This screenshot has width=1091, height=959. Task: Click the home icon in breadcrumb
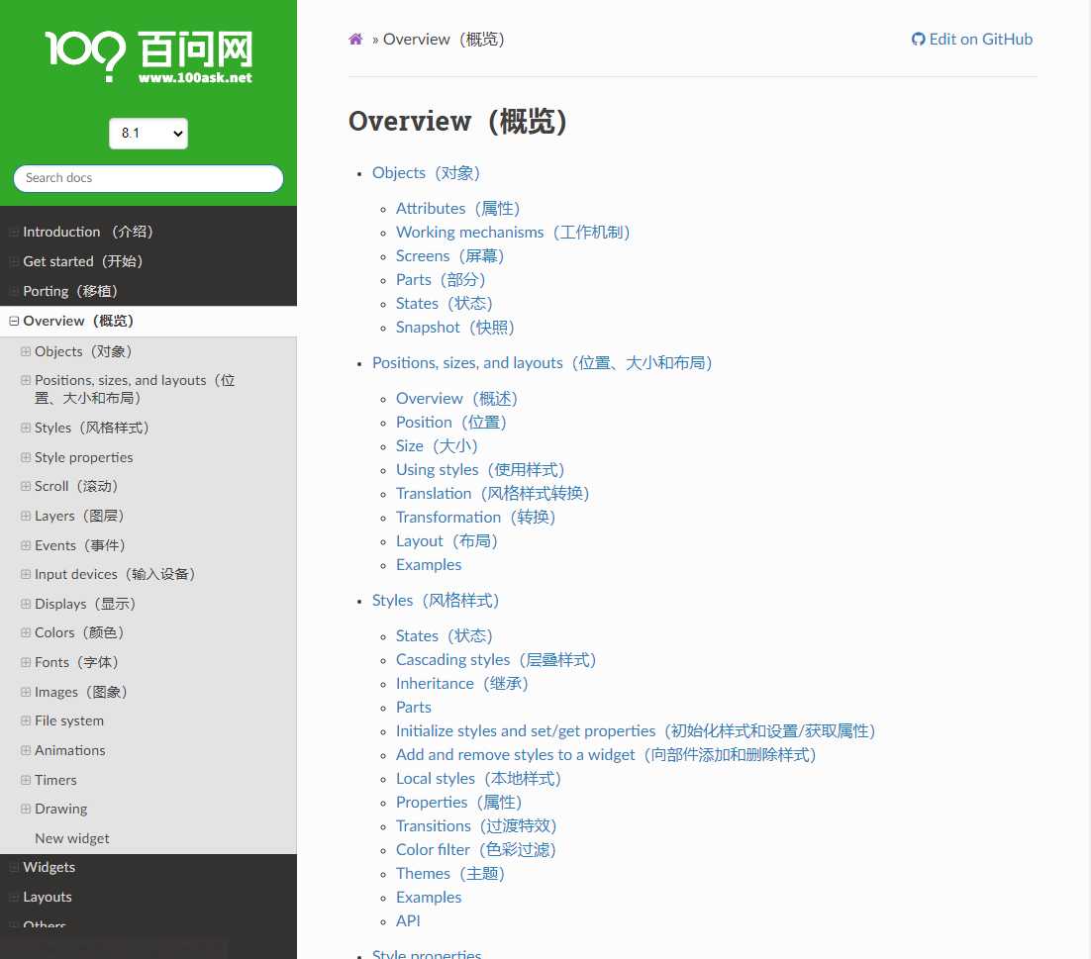[355, 39]
